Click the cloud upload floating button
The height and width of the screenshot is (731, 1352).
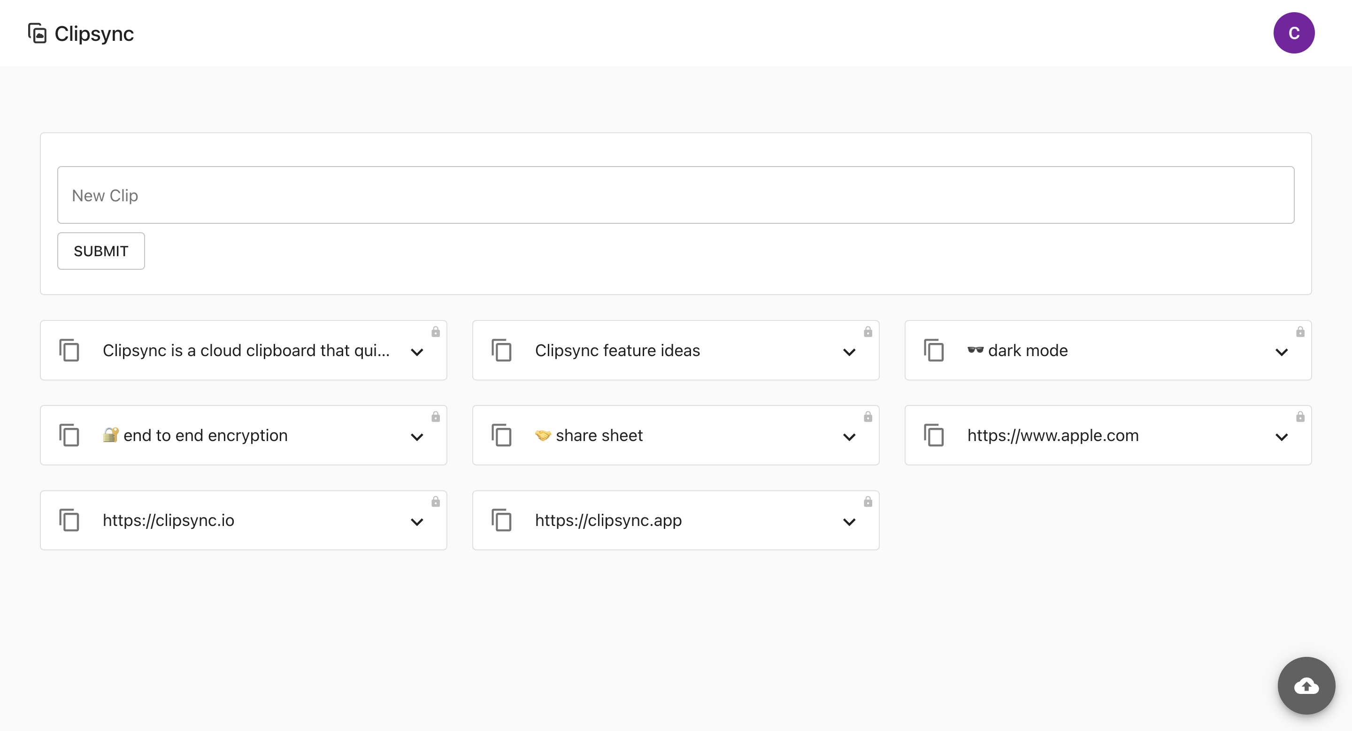pyautogui.click(x=1306, y=685)
